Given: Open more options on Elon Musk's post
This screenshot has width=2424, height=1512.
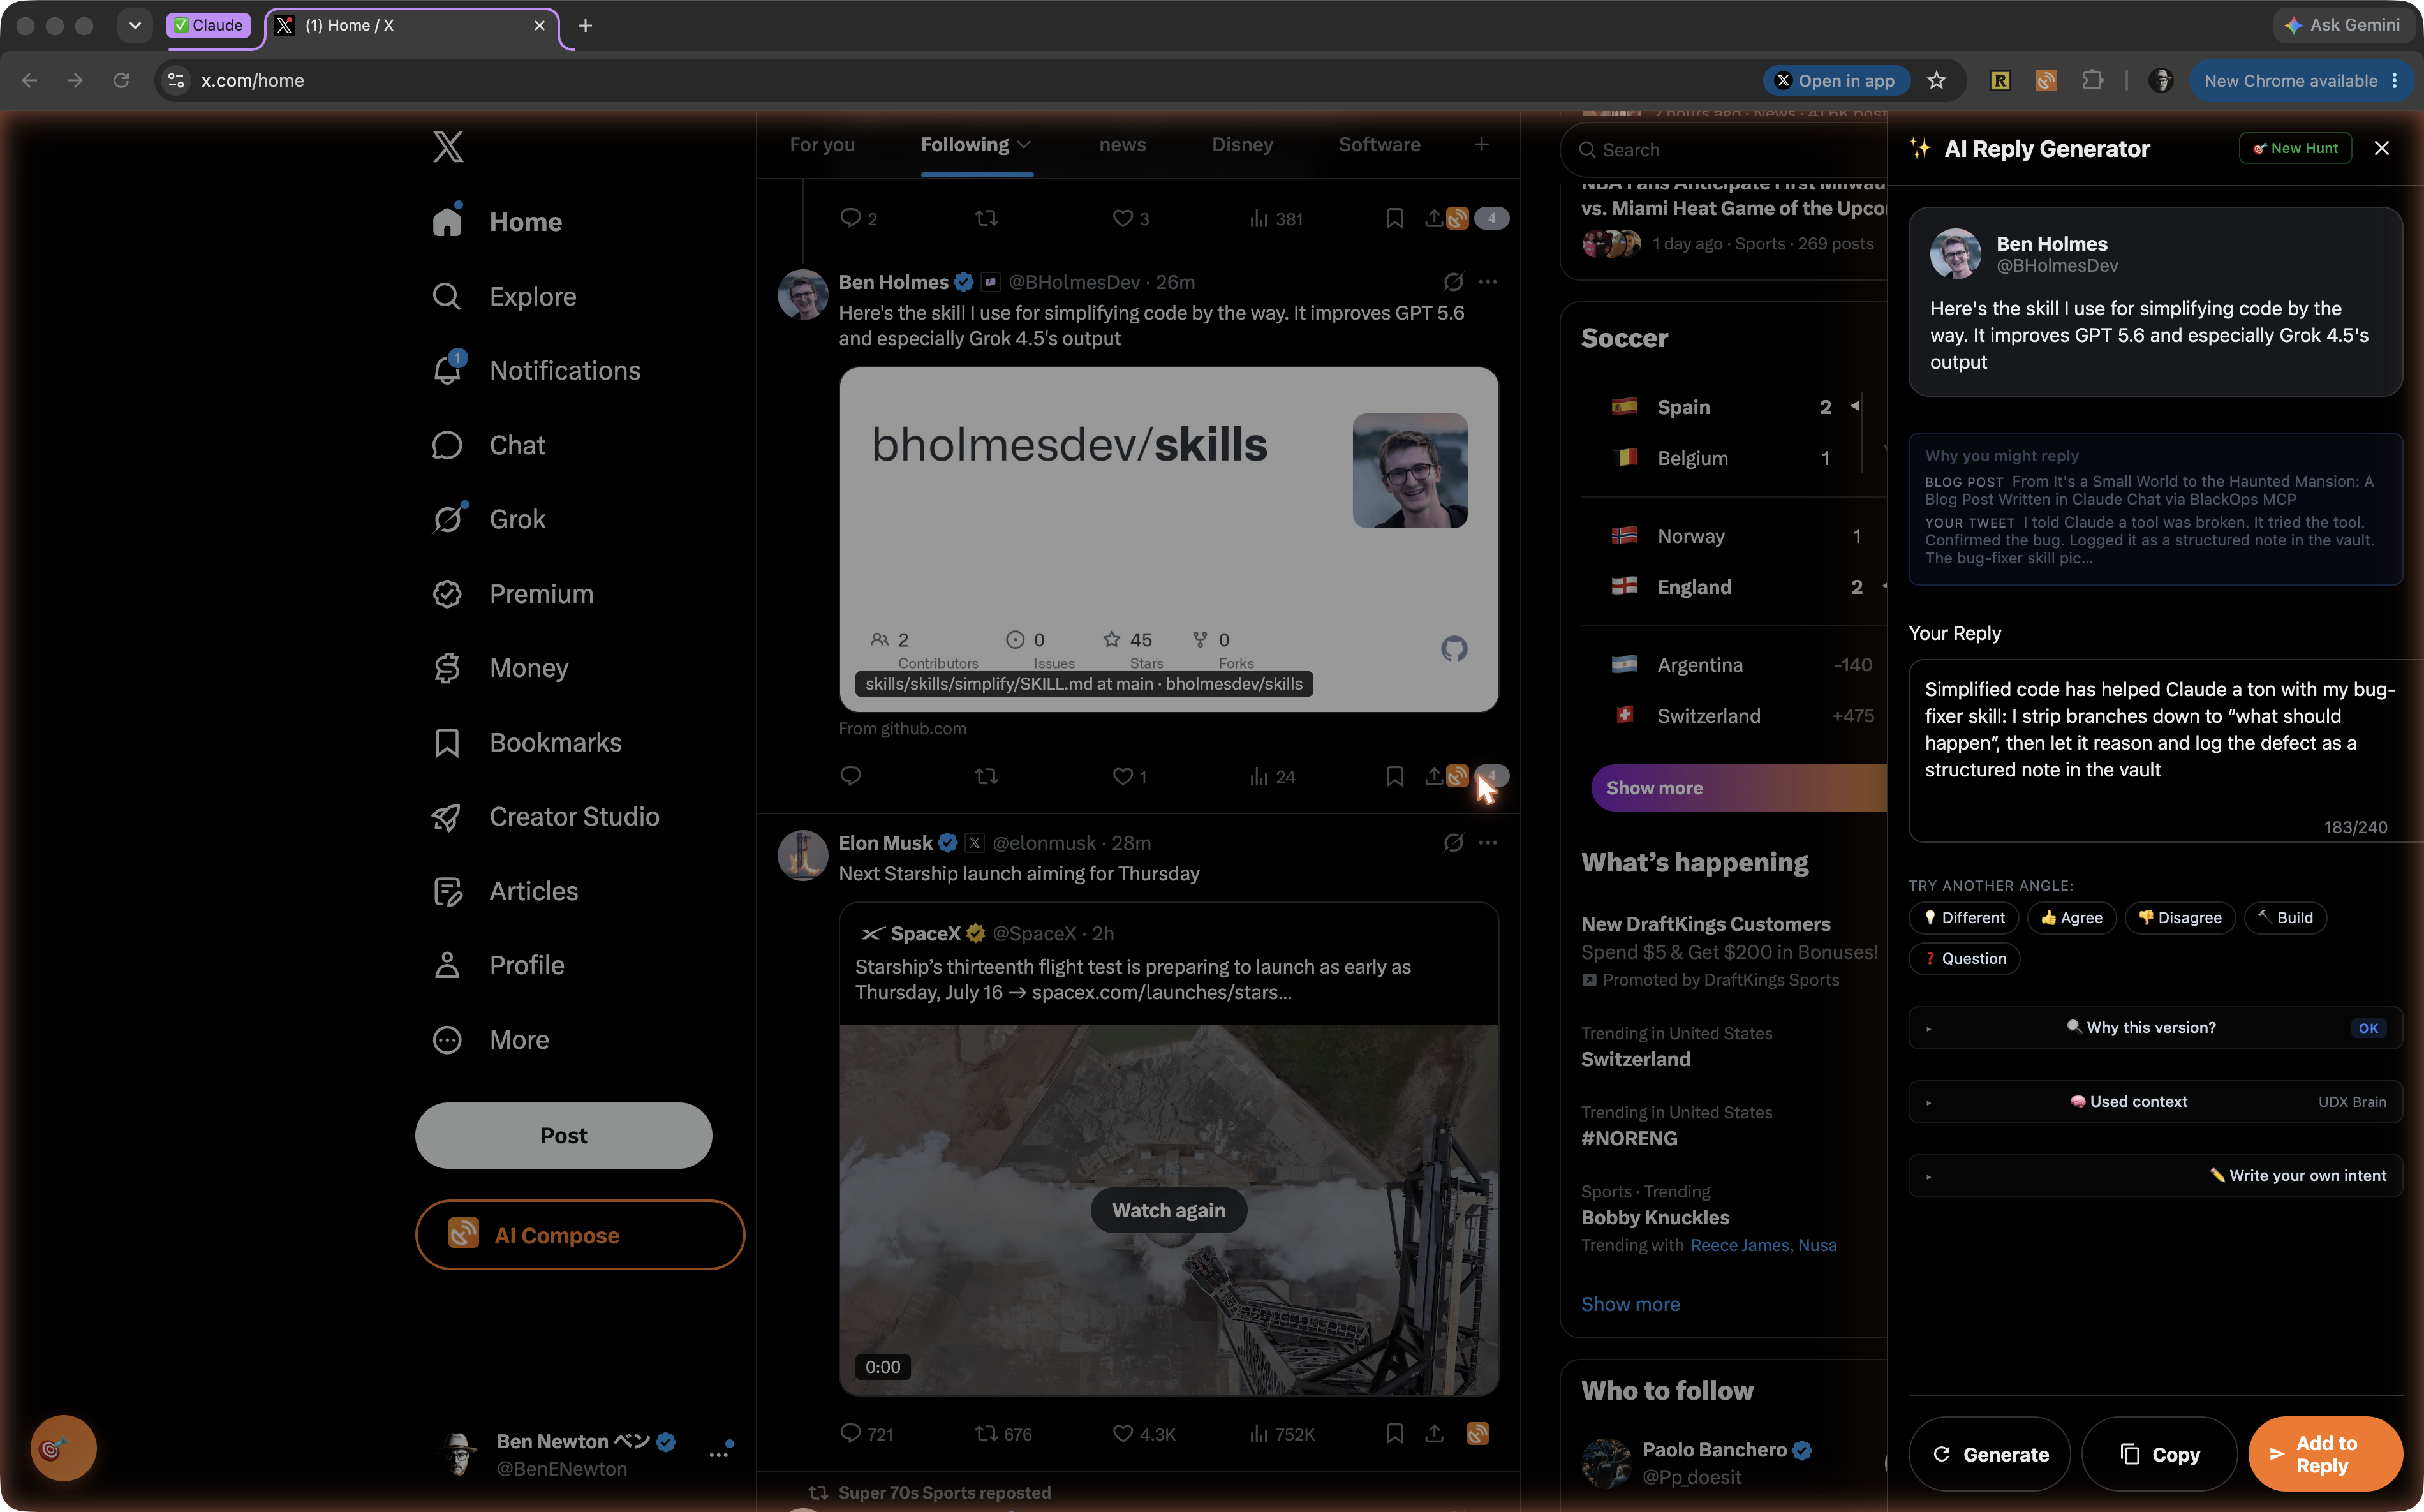Looking at the screenshot, I should 1488,843.
